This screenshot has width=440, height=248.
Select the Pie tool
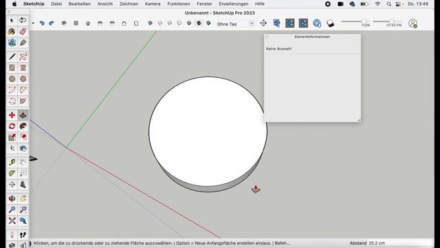point(23,101)
